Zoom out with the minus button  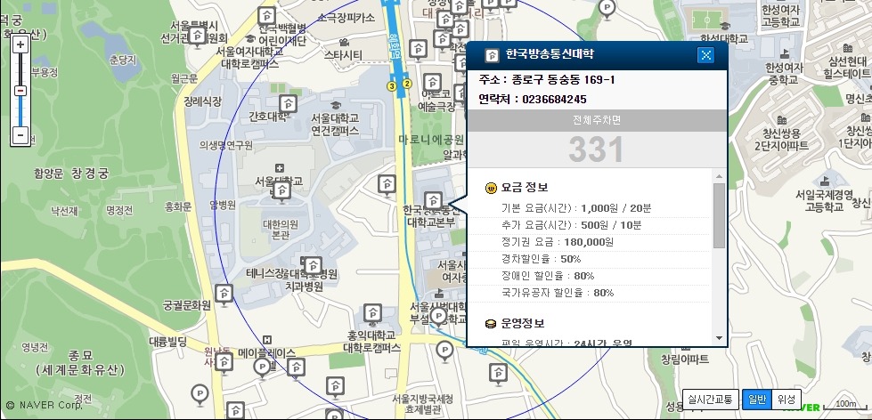pyautogui.click(x=20, y=134)
